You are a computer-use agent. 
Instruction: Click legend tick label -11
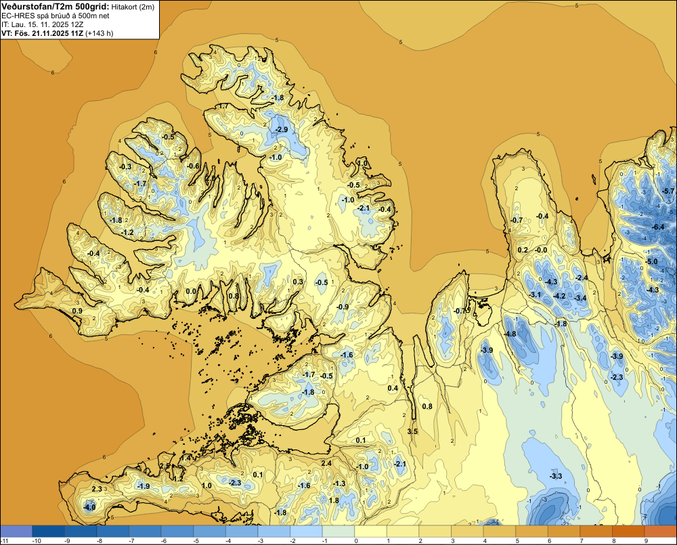(5, 541)
